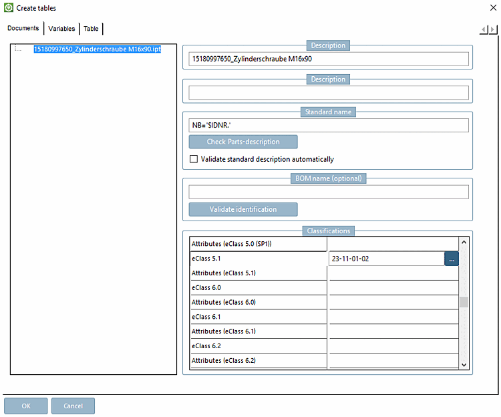Select the eClass 5.1 row label
The height and width of the screenshot is (417, 501).
point(259,259)
